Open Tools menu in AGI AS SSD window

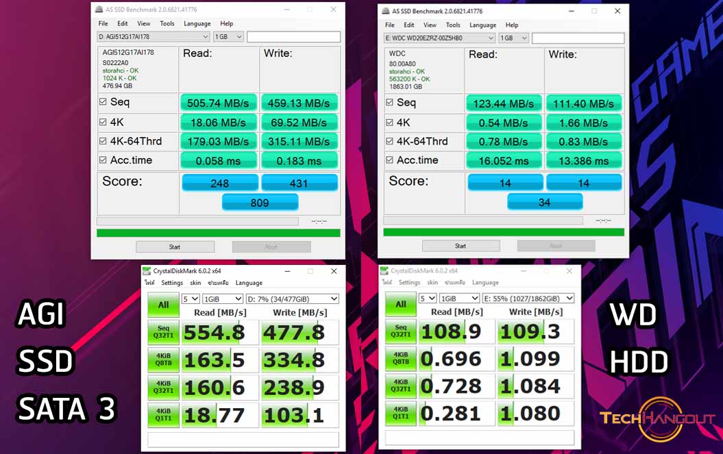click(x=167, y=23)
